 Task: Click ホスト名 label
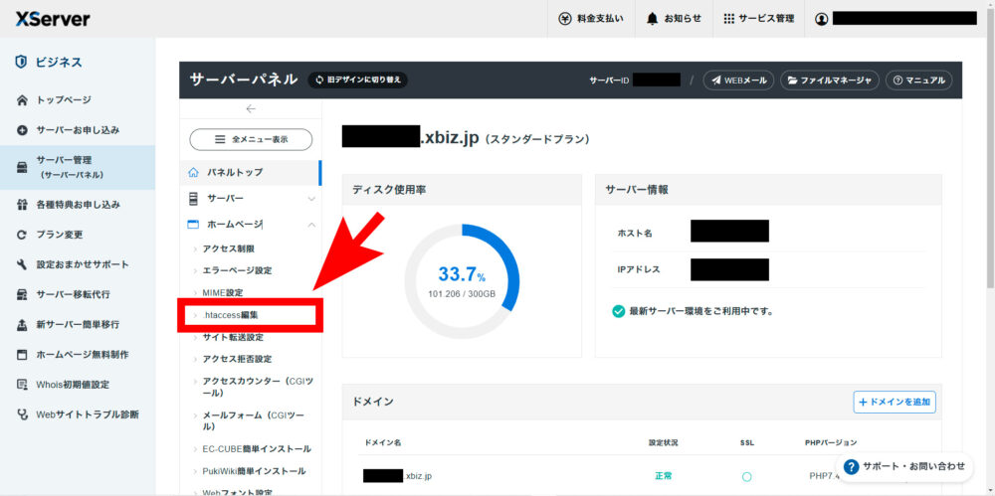(x=635, y=233)
